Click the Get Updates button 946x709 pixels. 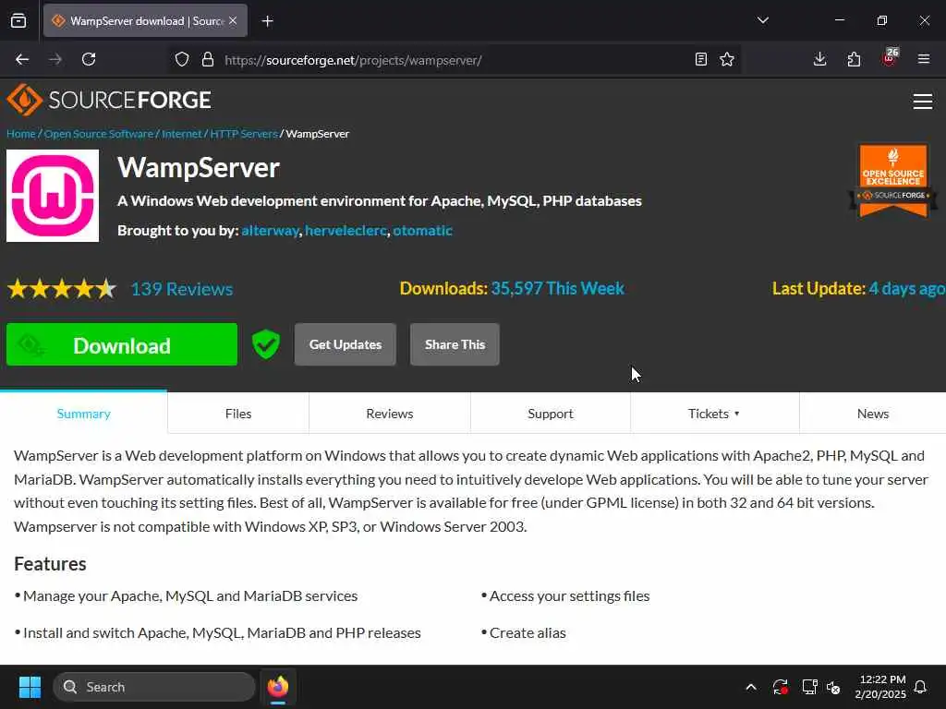click(346, 344)
